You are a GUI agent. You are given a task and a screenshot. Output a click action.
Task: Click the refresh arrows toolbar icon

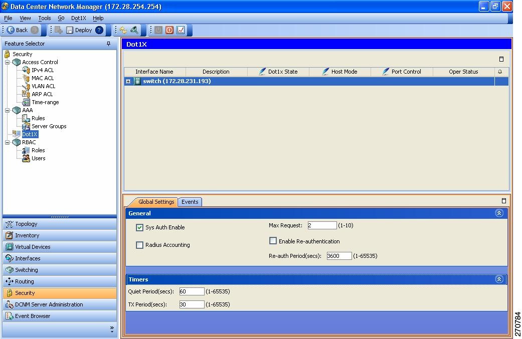click(123, 30)
